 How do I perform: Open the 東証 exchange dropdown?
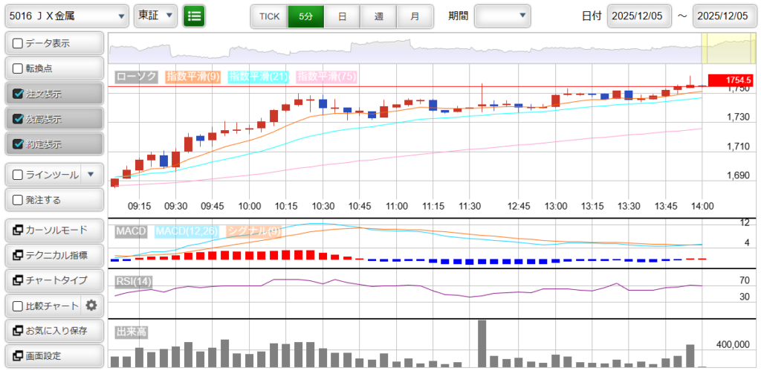155,16
